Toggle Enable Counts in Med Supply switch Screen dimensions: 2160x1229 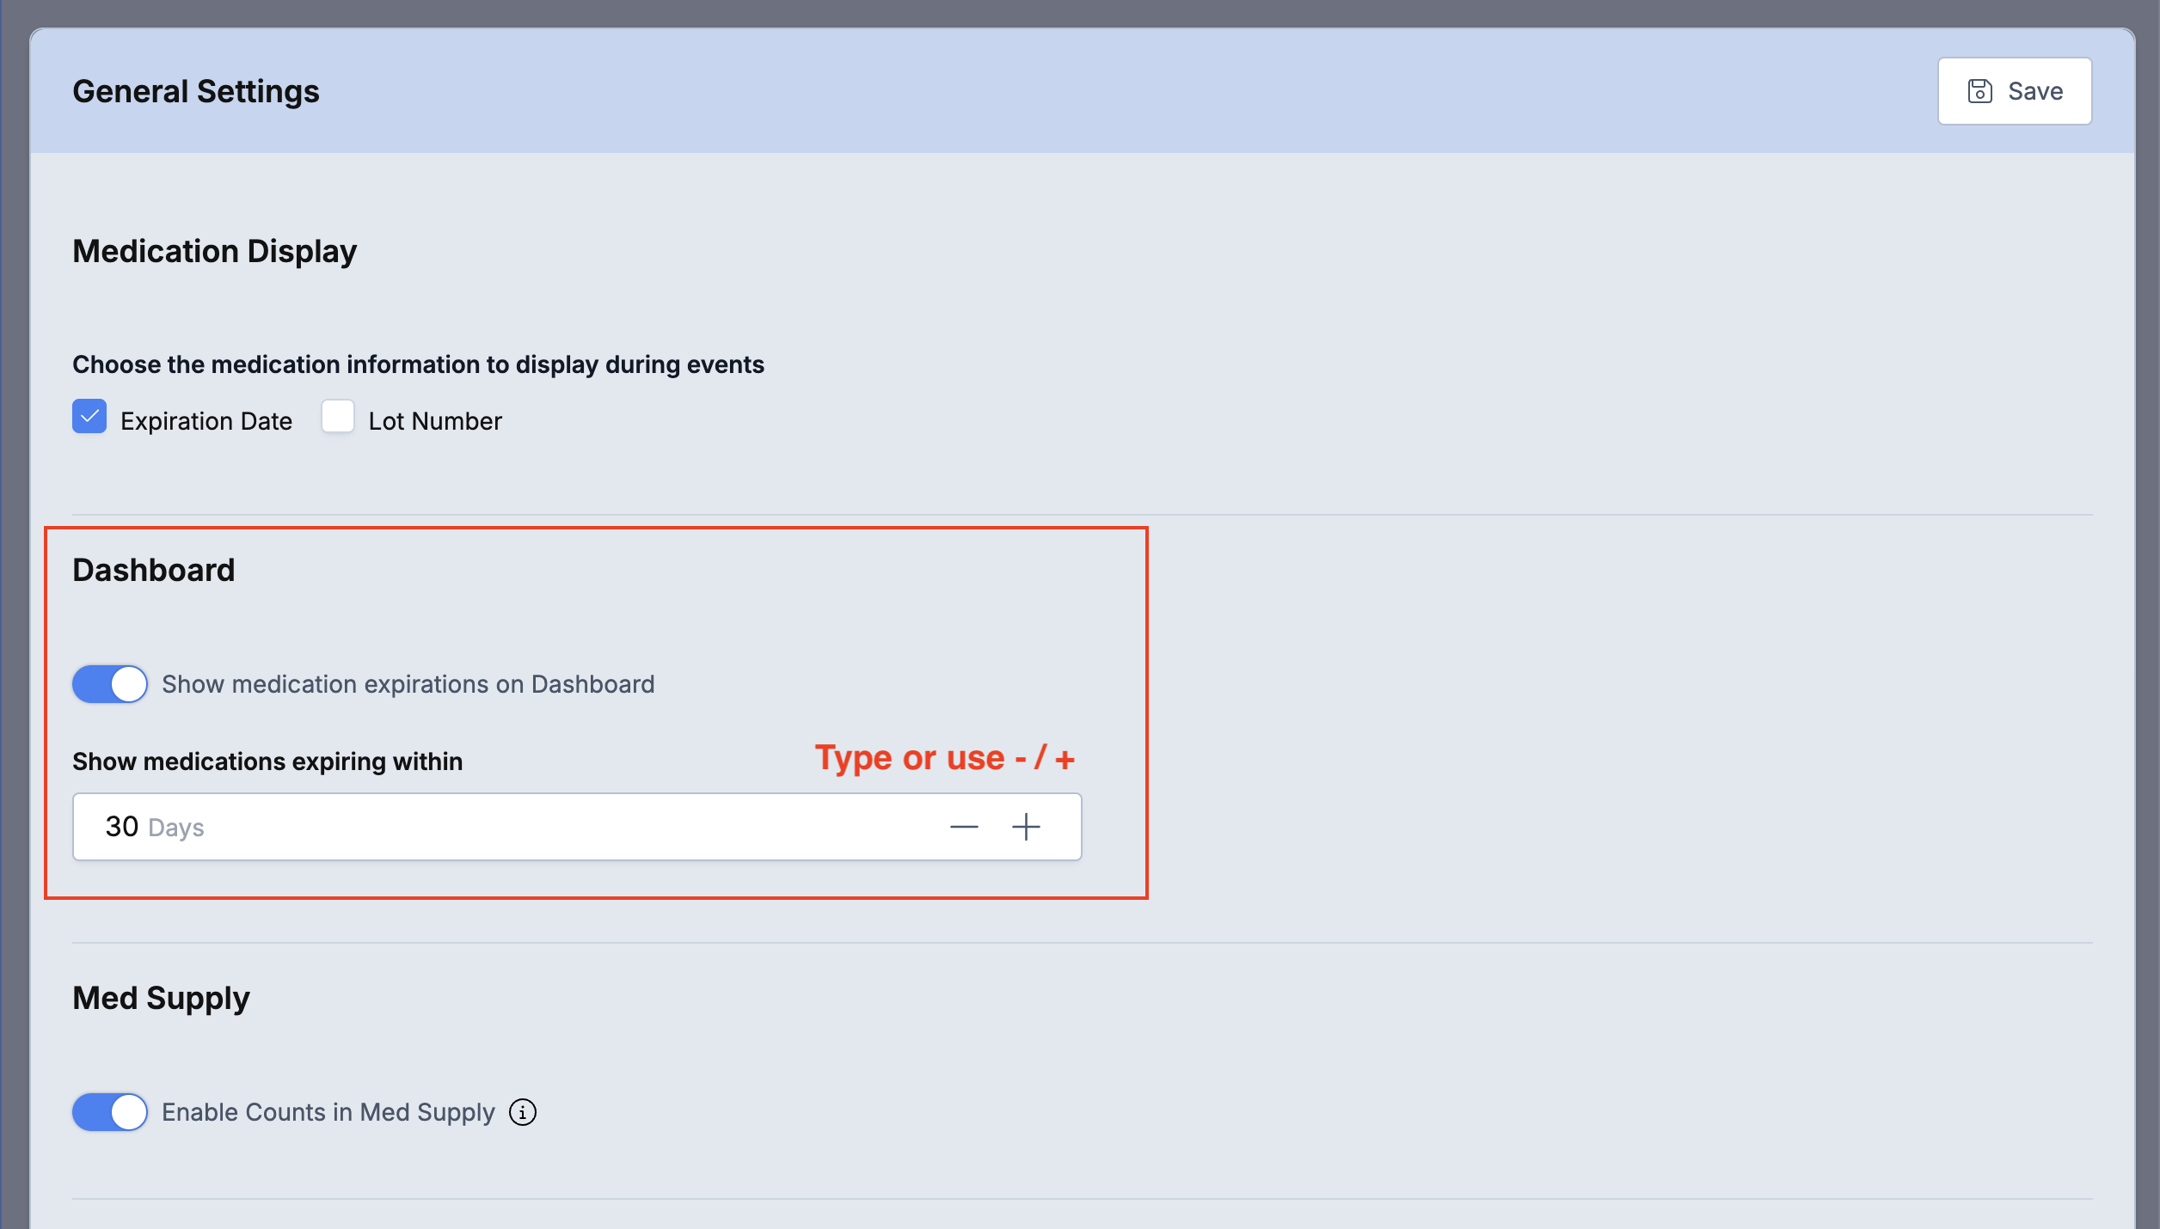click(110, 1112)
